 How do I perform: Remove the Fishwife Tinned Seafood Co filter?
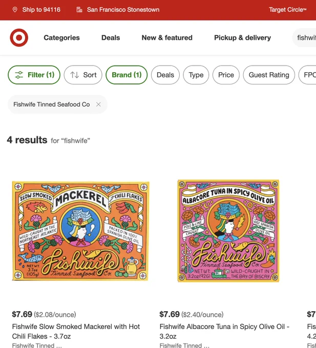98,104
